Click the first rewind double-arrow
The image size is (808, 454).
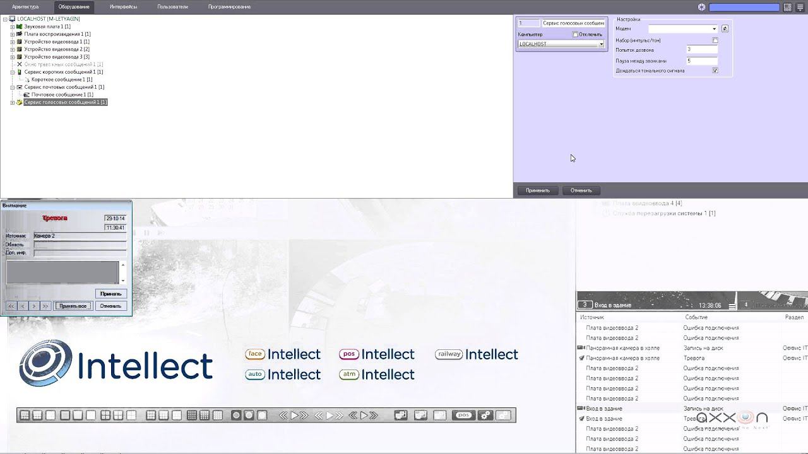[x=284, y=416]
